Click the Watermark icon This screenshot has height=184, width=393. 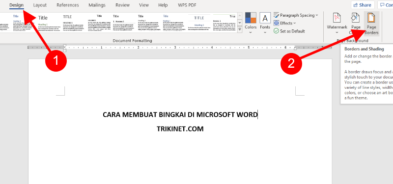(337, 18)
